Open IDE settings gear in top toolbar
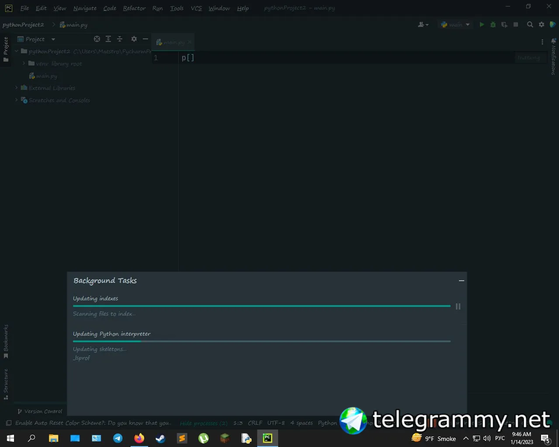 (542, 24)
